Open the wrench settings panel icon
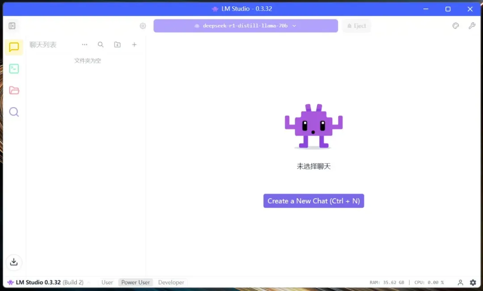 point(472,26)
